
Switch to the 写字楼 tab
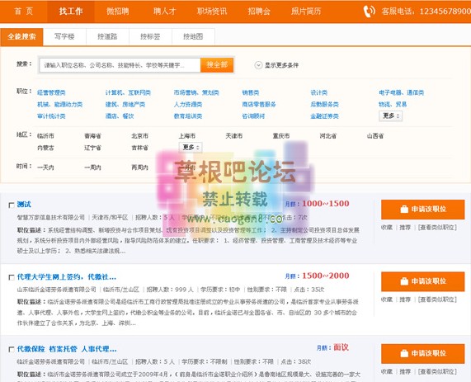(x=64, y=36)
